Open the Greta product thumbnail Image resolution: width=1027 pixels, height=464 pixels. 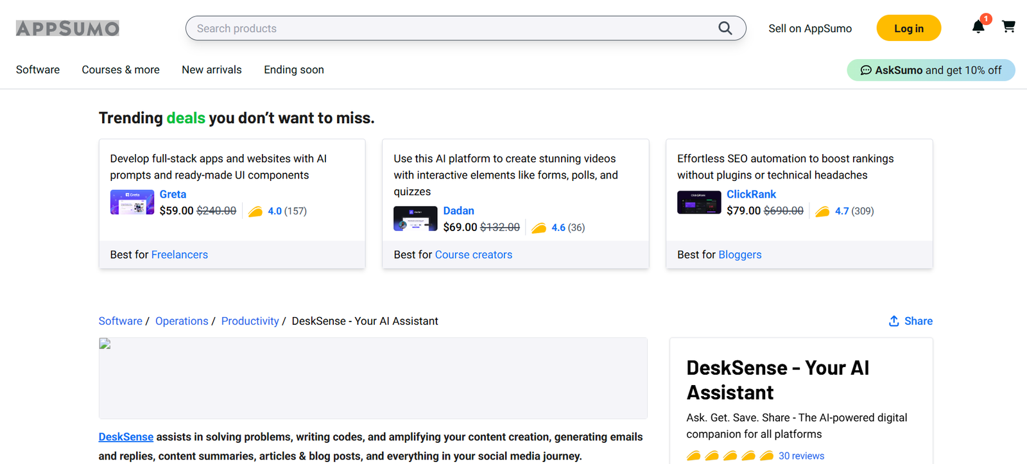[132, 202]
